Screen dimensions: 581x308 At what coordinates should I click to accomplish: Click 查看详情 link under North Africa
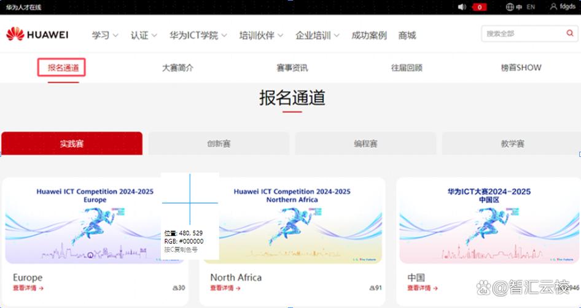[225, 288]
